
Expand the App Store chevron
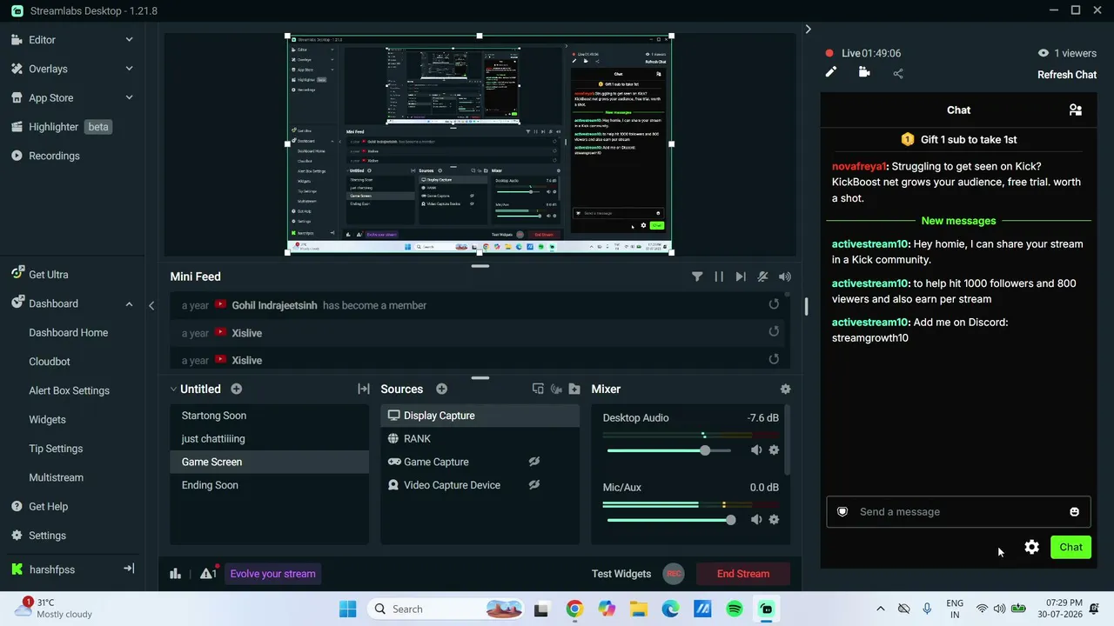click(x=129, y=98)
